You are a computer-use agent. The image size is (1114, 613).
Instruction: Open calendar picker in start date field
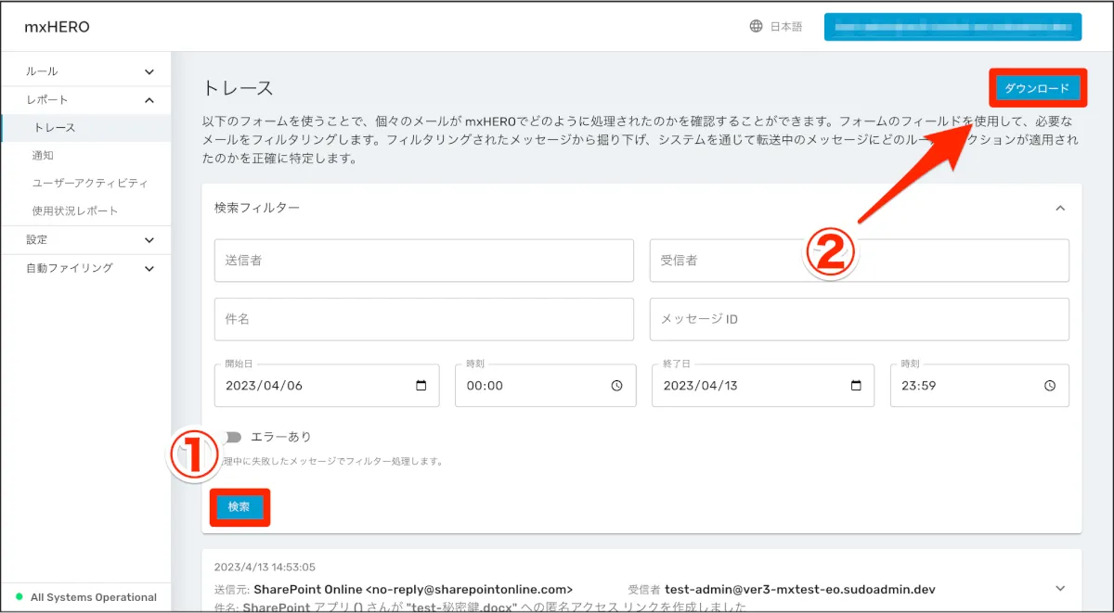pos(421,386)
